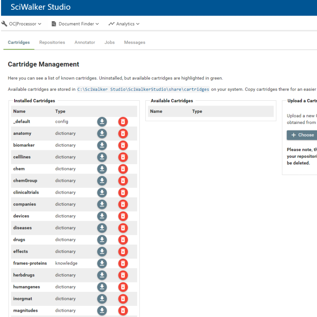Click the Name header in Available Cartridges
The height and width of the screenshot is (317, 317).
tap(156, 111)
